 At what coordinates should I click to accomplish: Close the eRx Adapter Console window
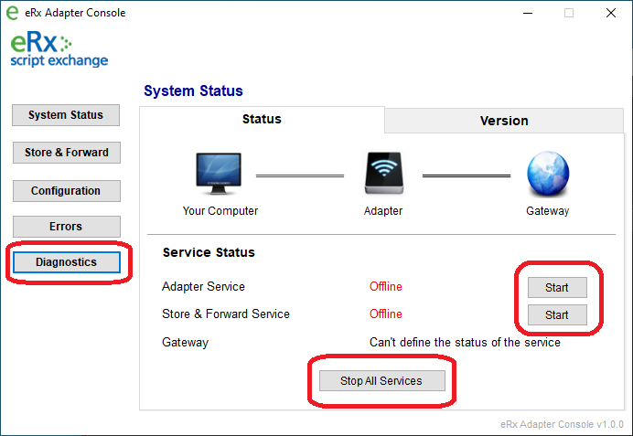coord(611,13)
